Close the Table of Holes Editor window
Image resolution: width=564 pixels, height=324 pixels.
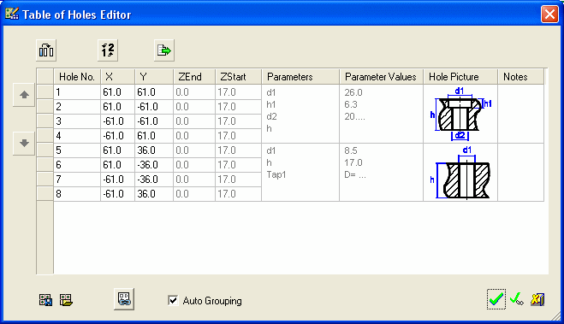pos(549,15)
